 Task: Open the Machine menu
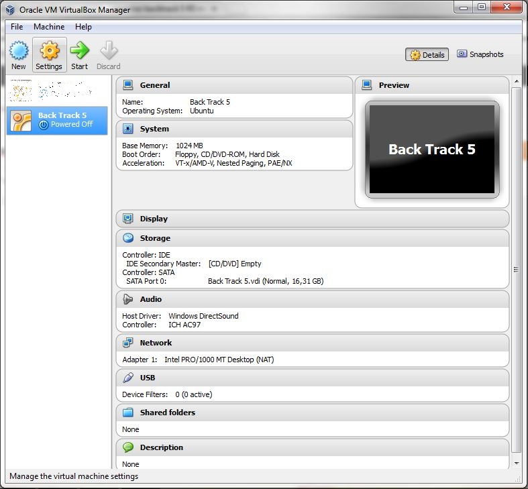pos(49,27)
